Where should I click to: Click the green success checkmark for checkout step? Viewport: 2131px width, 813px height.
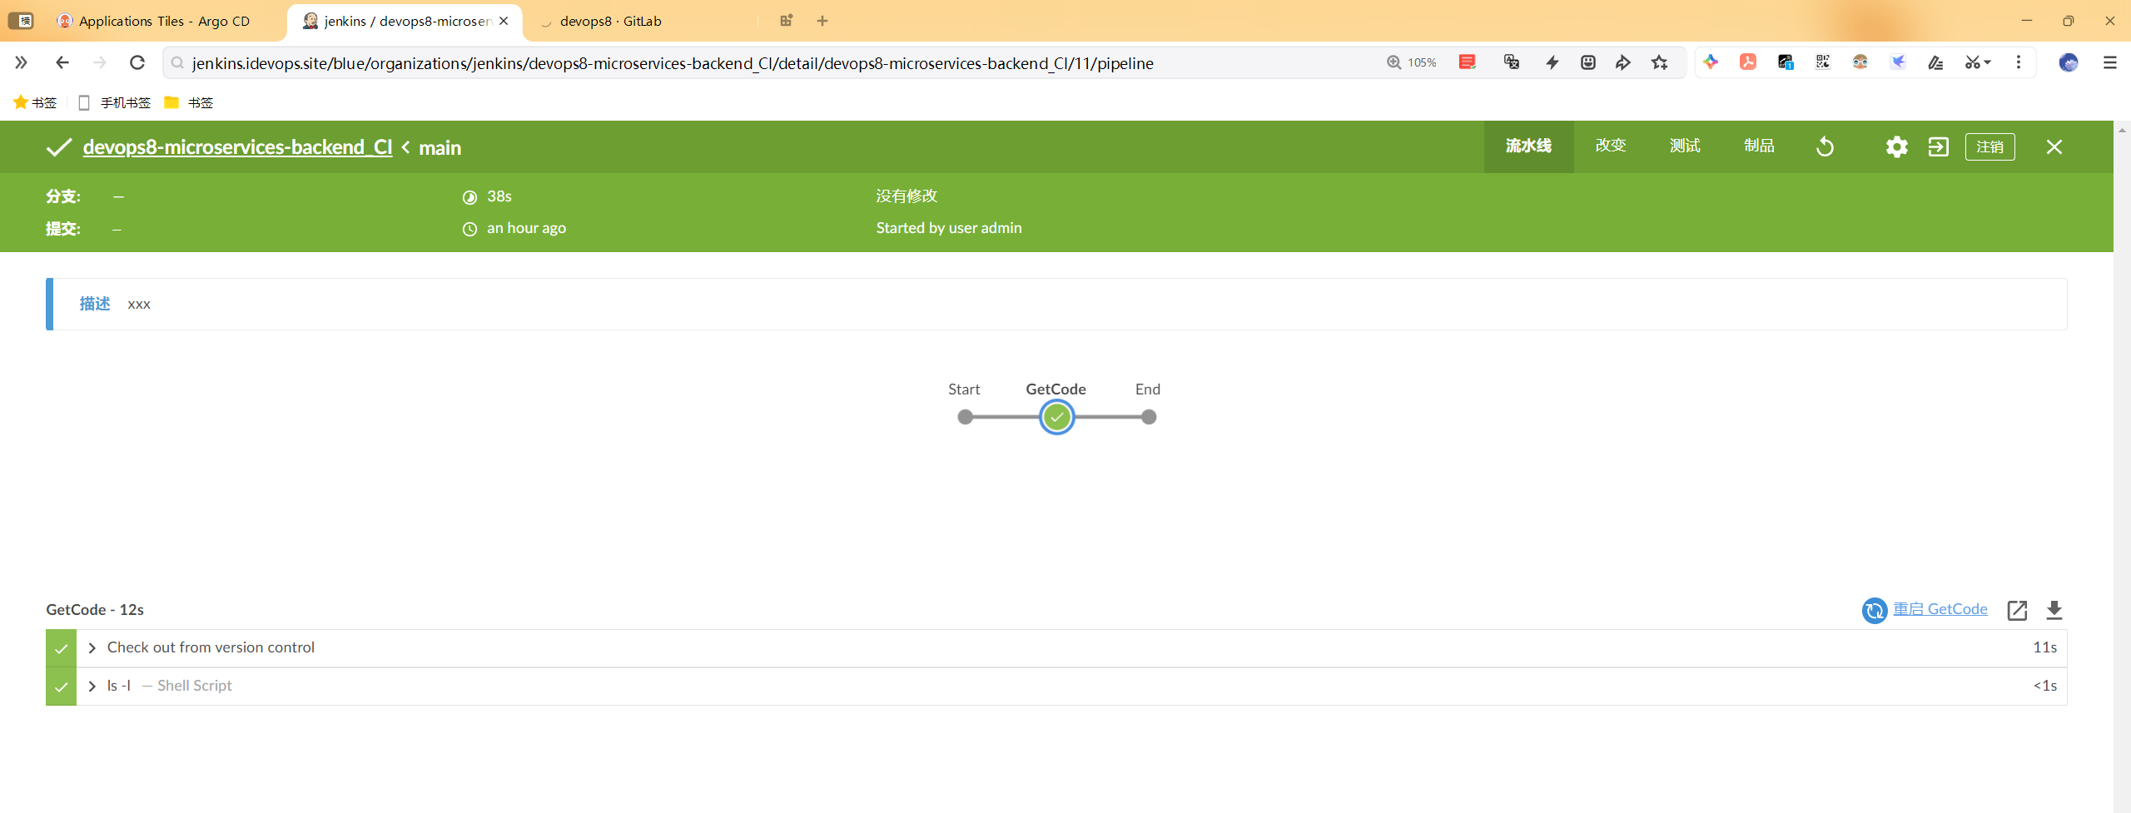tap(61, 648)
